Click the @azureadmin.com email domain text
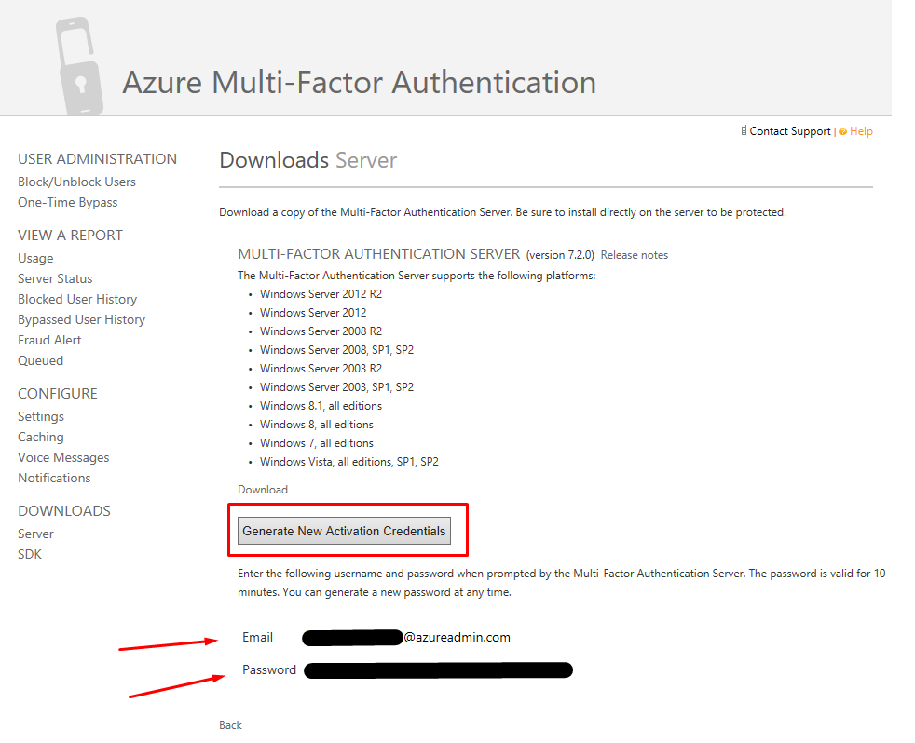This screenshot has width=915, height=743. (x=457, y=638)
